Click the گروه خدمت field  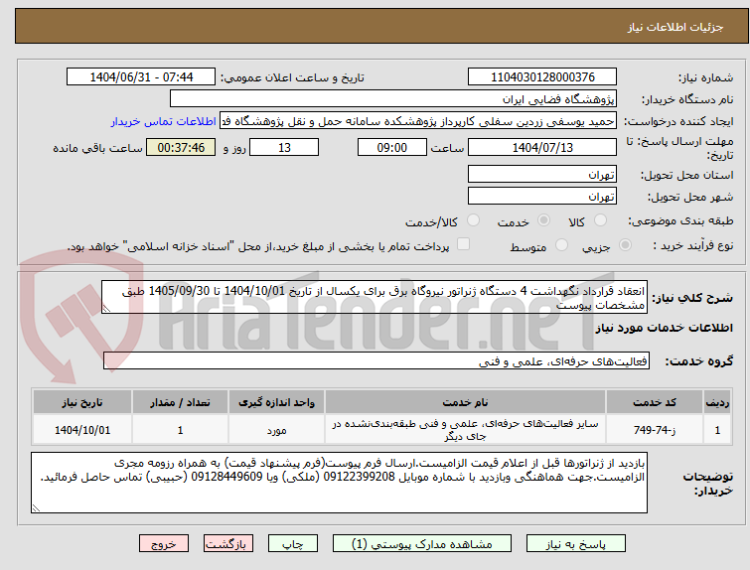tap(376, 361)
